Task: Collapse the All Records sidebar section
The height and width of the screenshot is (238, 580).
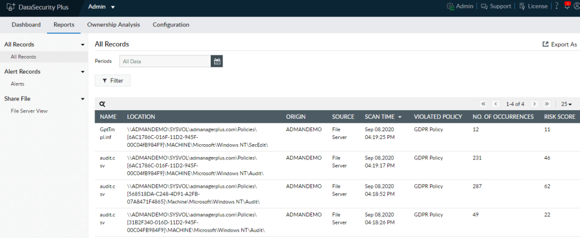Action: click(83, 44)
